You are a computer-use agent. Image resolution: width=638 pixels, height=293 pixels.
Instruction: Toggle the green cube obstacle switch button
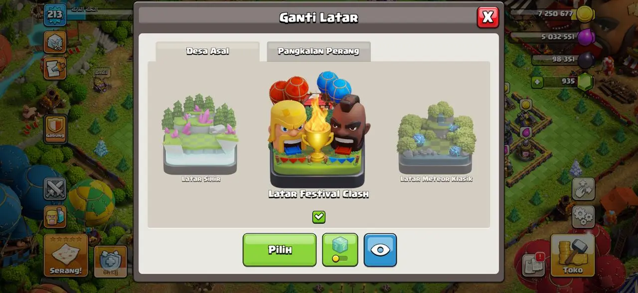(340, 250)
